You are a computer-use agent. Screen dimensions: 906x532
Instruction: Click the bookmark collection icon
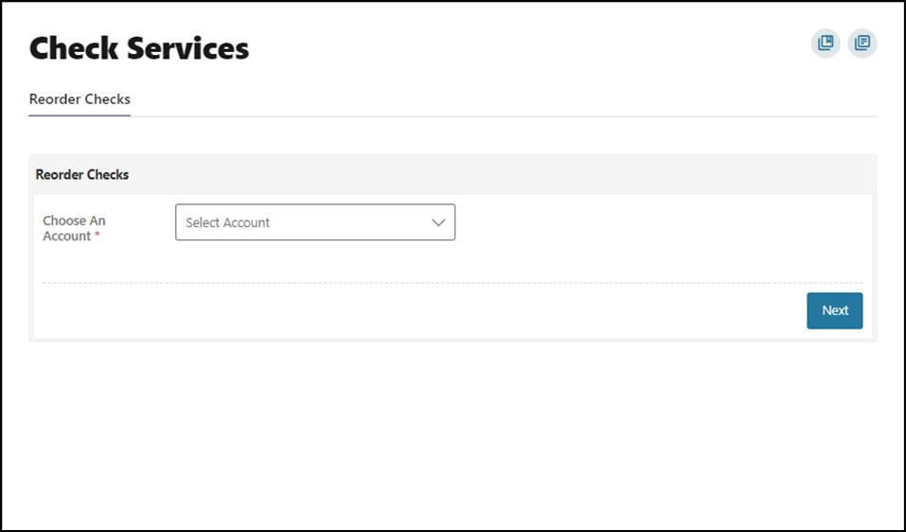[826, 44]
